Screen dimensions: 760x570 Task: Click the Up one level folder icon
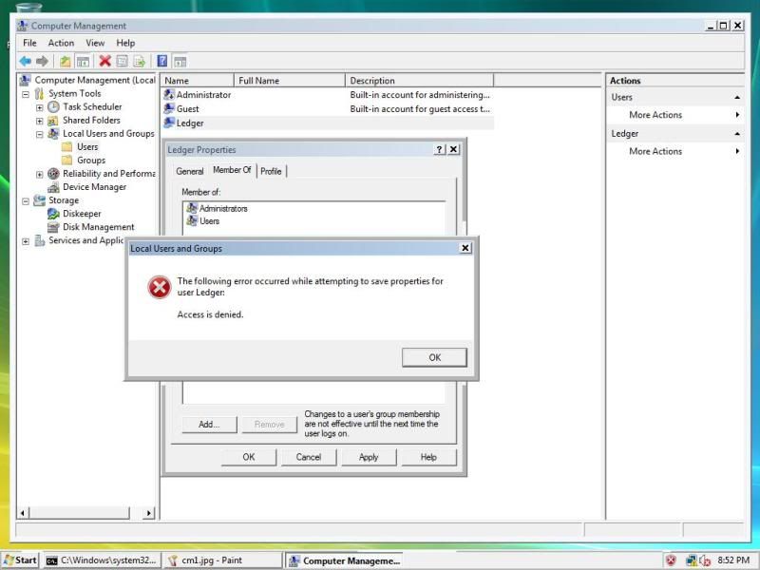click(65, 61)
